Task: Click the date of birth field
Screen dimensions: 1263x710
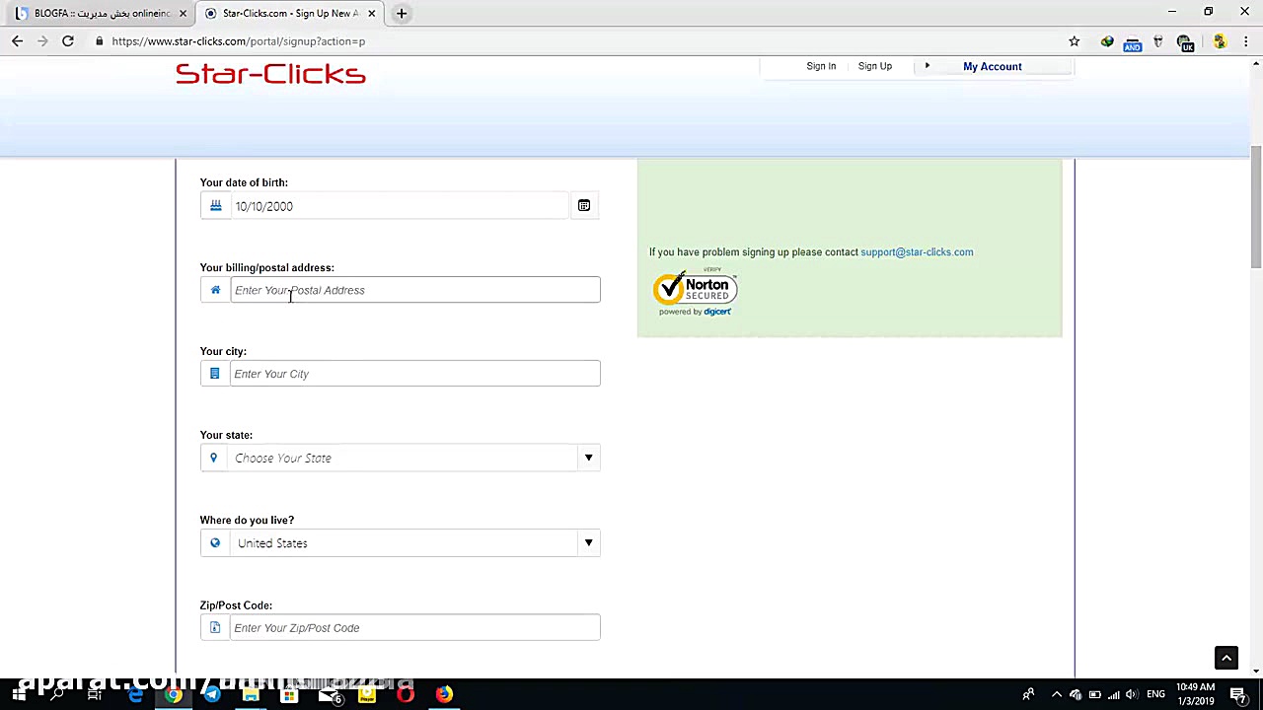Action: click(x=400, y=206)
